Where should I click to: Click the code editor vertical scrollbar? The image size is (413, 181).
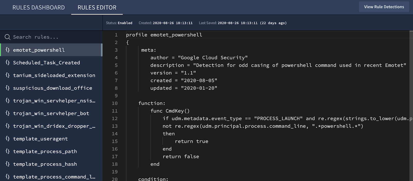(x=411, y=106)
